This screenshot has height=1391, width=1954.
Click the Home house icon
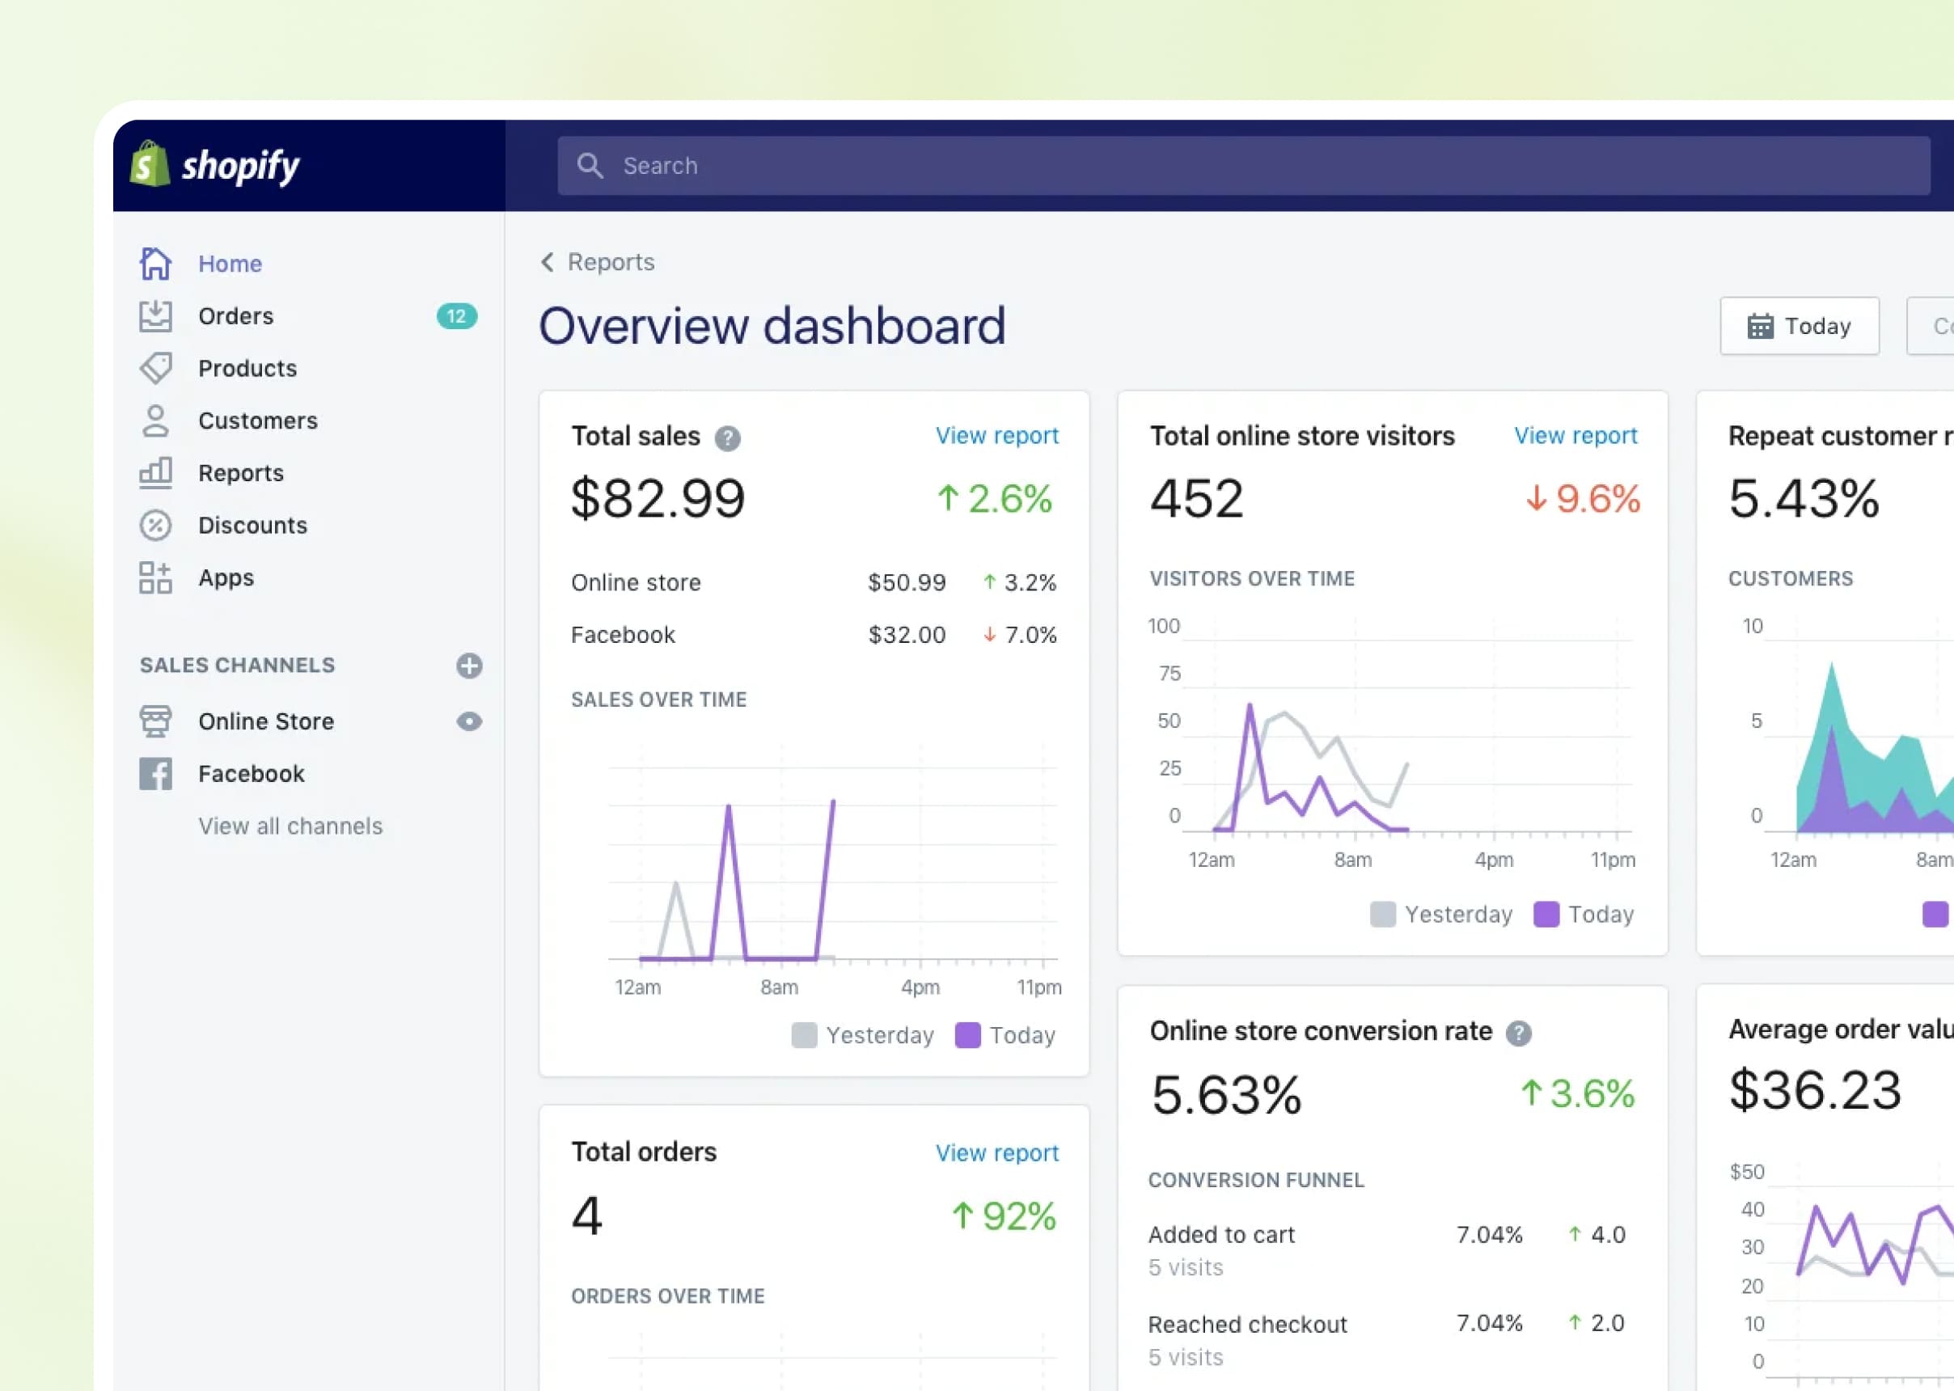pyautogui.click(x=155, y=263)
